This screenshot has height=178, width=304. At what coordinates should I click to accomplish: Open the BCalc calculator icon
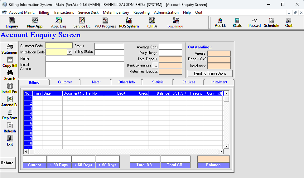coord(237,22)
